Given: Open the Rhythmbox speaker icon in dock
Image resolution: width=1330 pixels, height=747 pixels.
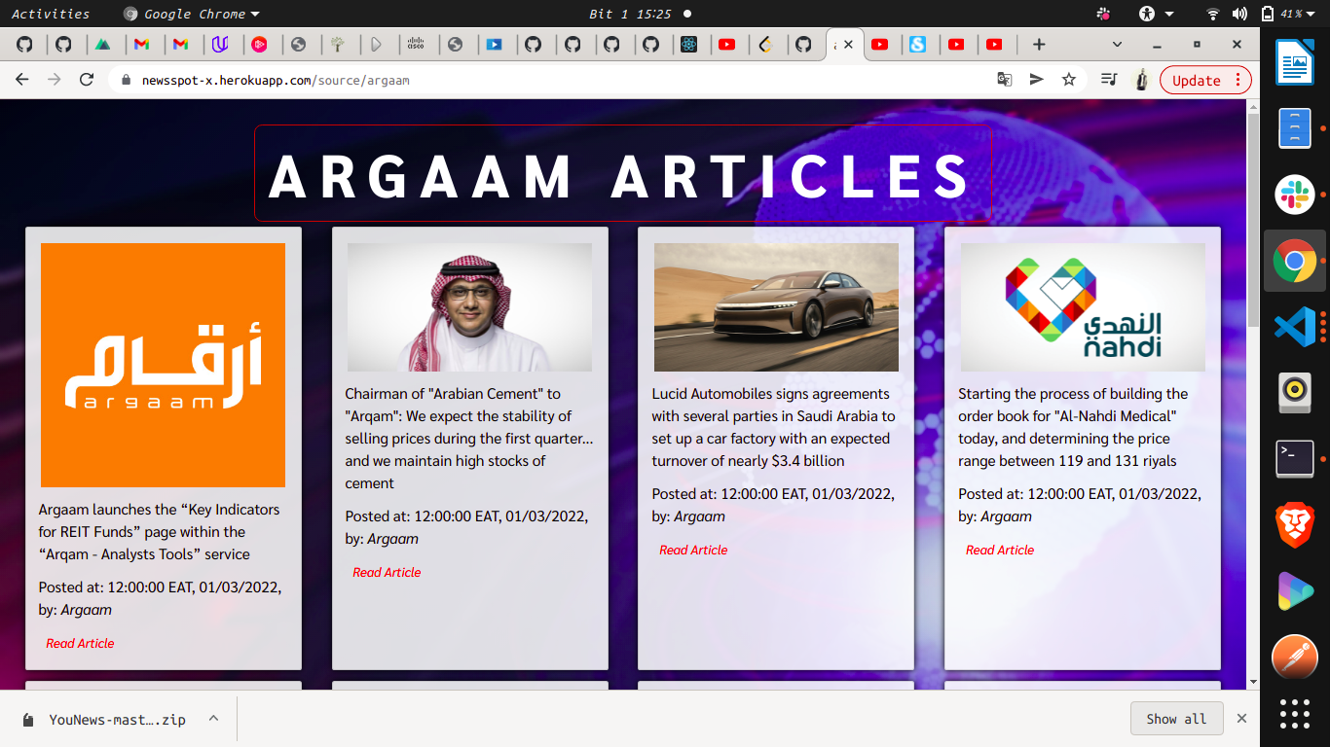Looking at the screenshot, I should (1295, 391).
